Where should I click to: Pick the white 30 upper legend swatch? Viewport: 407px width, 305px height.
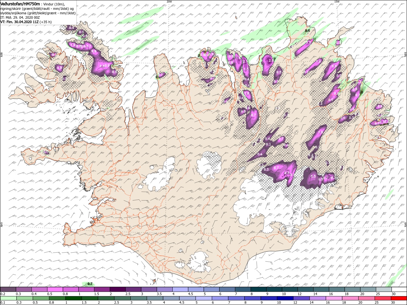coord(399,289)
